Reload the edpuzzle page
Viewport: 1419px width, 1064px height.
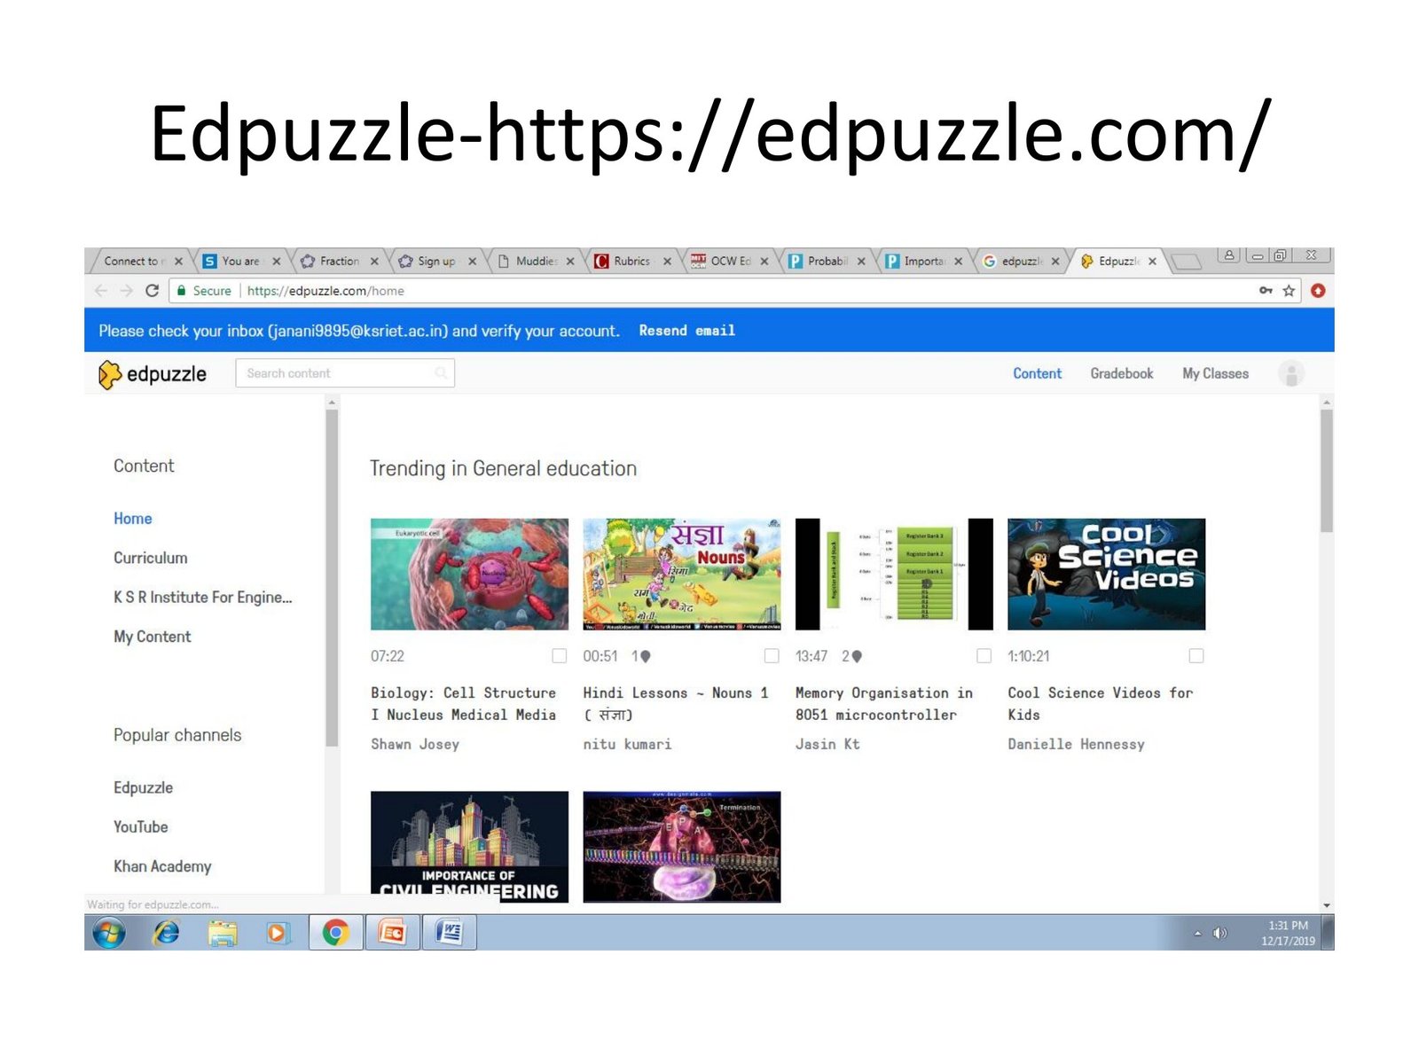pos(152,291)
